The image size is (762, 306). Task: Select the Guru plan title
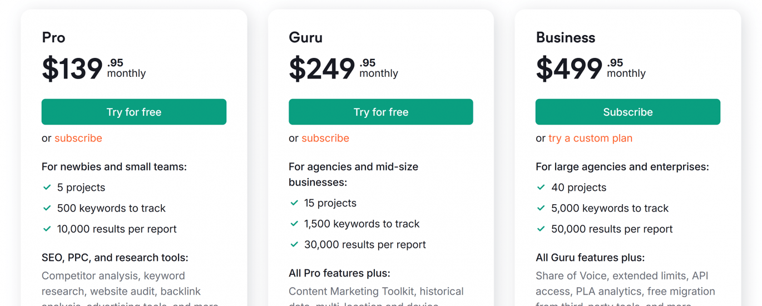point(305,37)
